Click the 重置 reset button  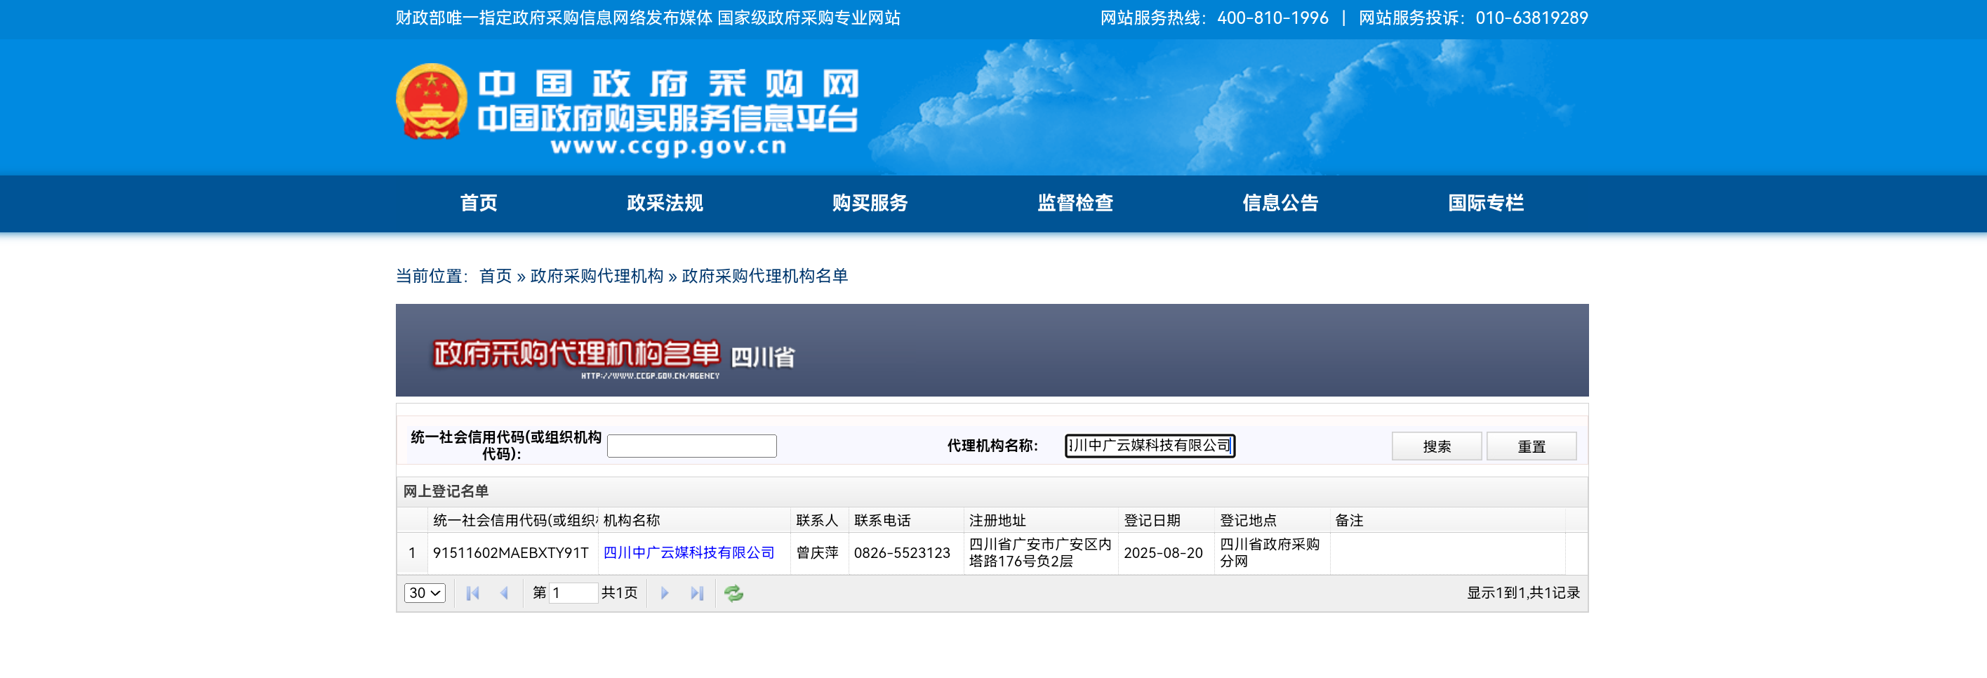1531,446
